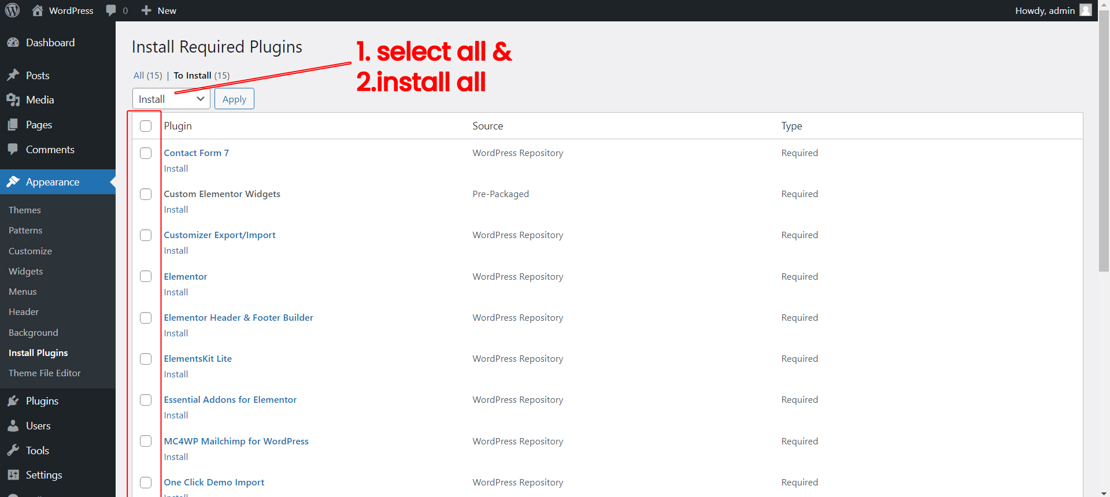1110x497 pixels.
Task: Open Essential Addons for Elementor link
Action: click(230, 400)
